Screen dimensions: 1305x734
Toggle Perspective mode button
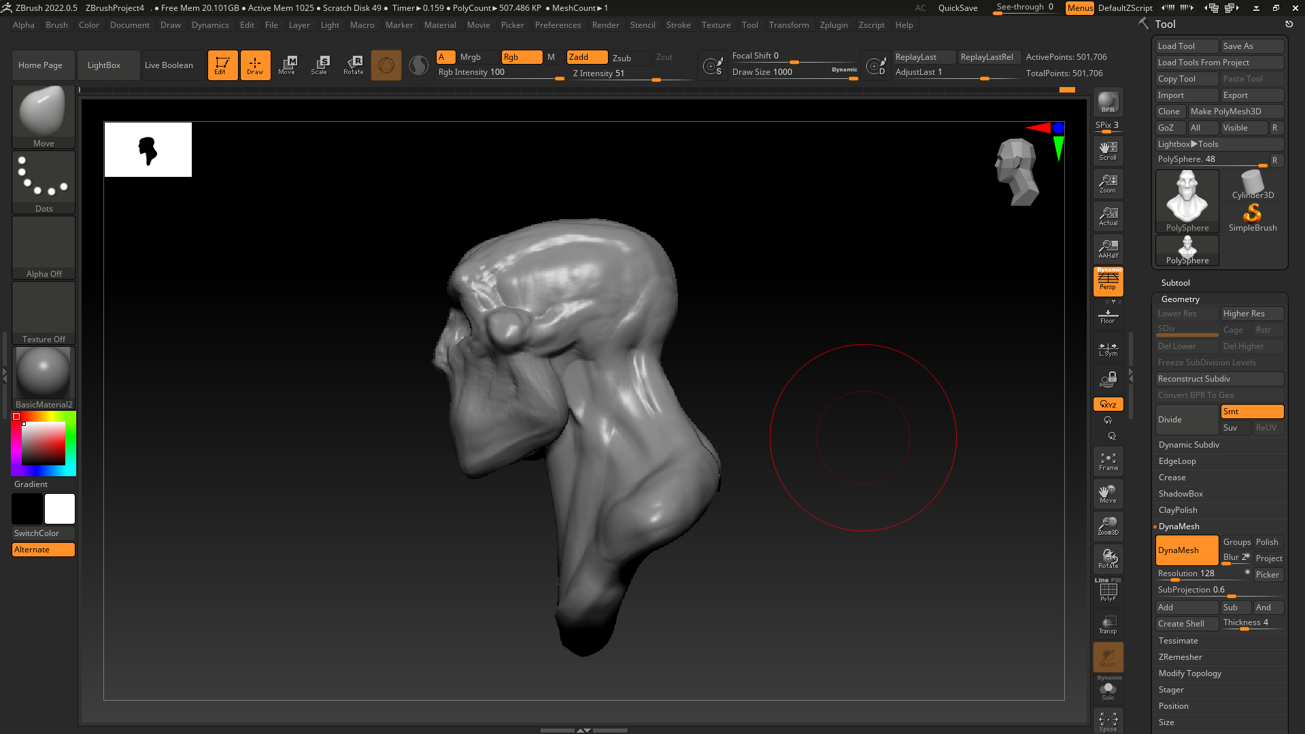click(1108, 281)
